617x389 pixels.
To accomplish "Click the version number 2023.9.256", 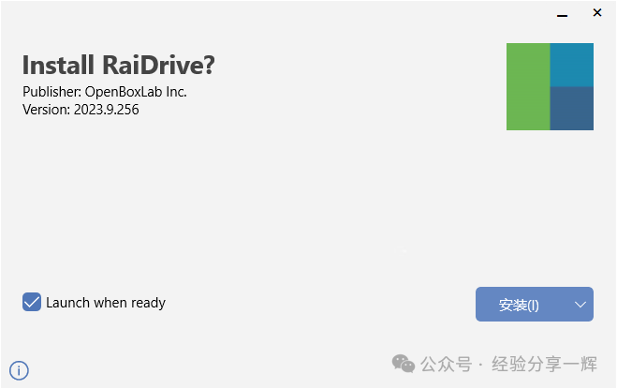I will point(106,110).
